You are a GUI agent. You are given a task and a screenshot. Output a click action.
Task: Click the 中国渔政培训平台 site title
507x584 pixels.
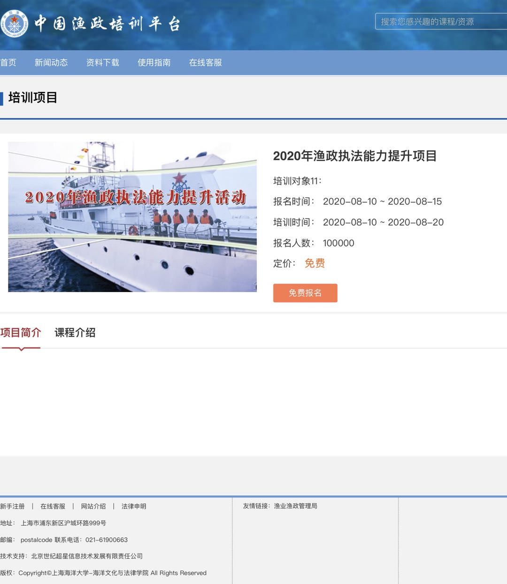pos(107,23)
